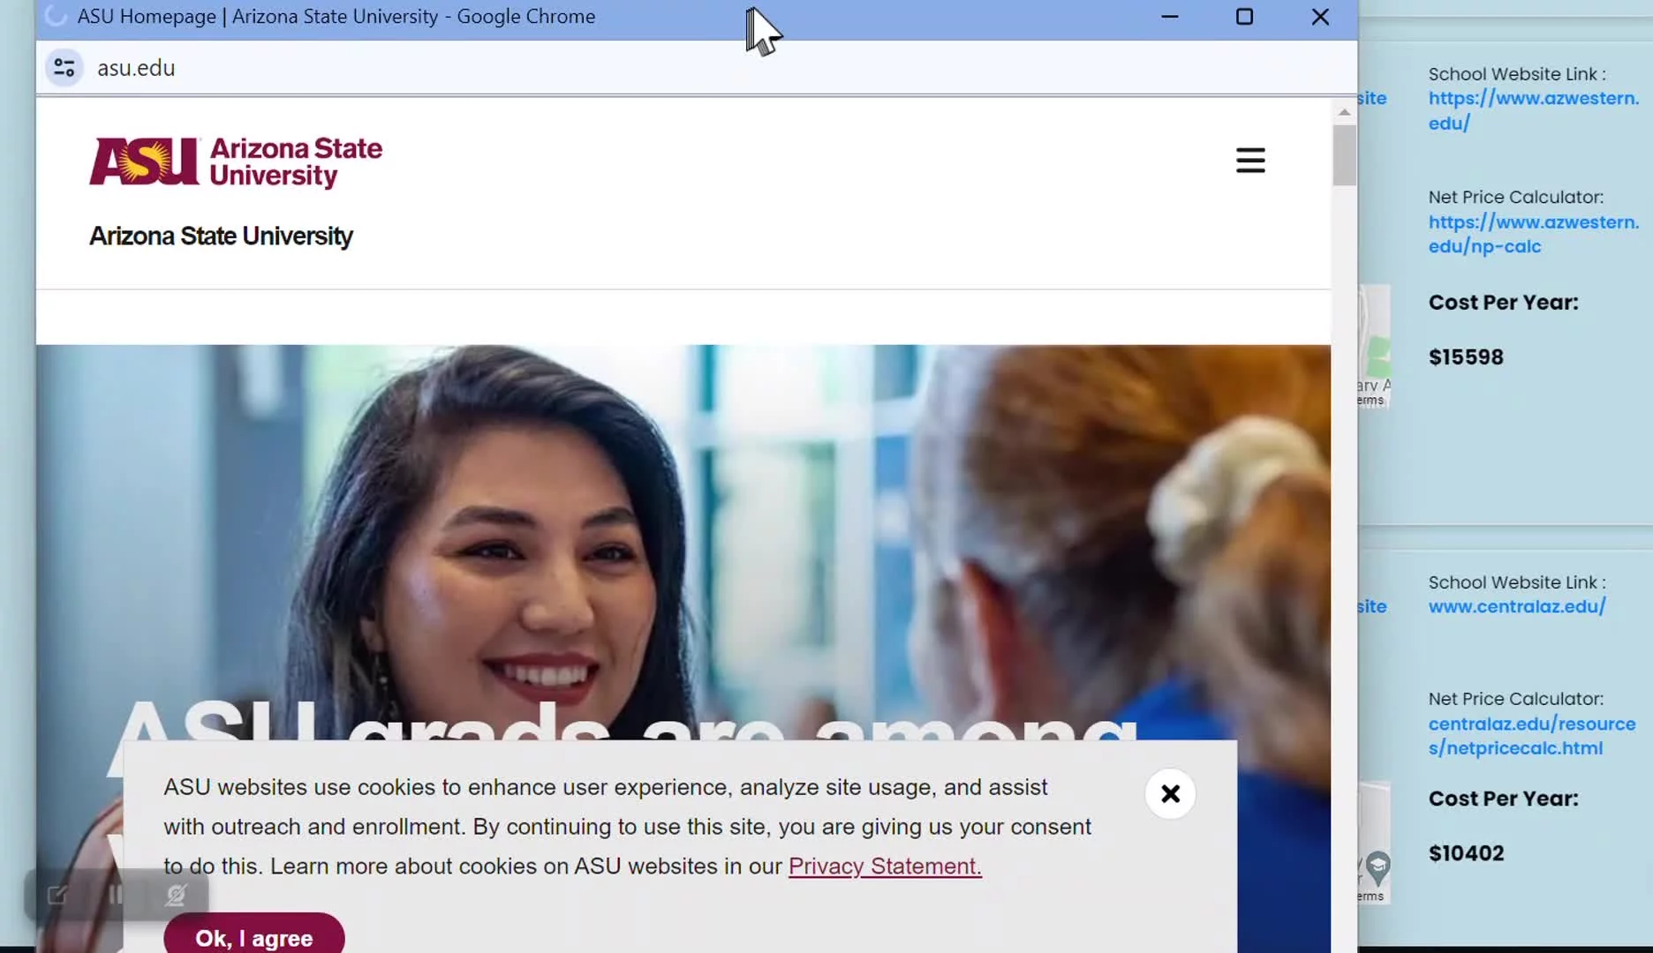This screenshot has width=1653, height=953.
Task: Click the crossed-out icon on the recorder overlay
Action: 176,895
